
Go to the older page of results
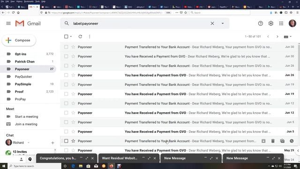point(277,37)
